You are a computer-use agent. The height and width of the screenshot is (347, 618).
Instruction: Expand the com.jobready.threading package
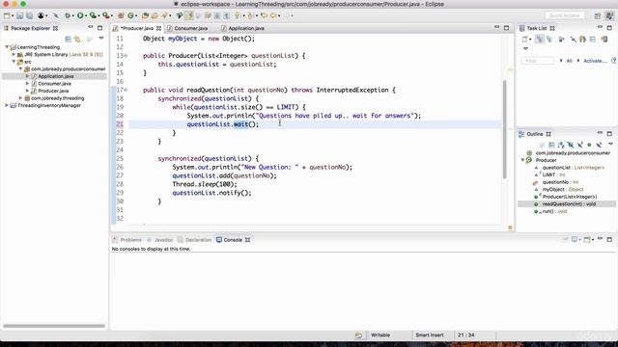[21, 98]
